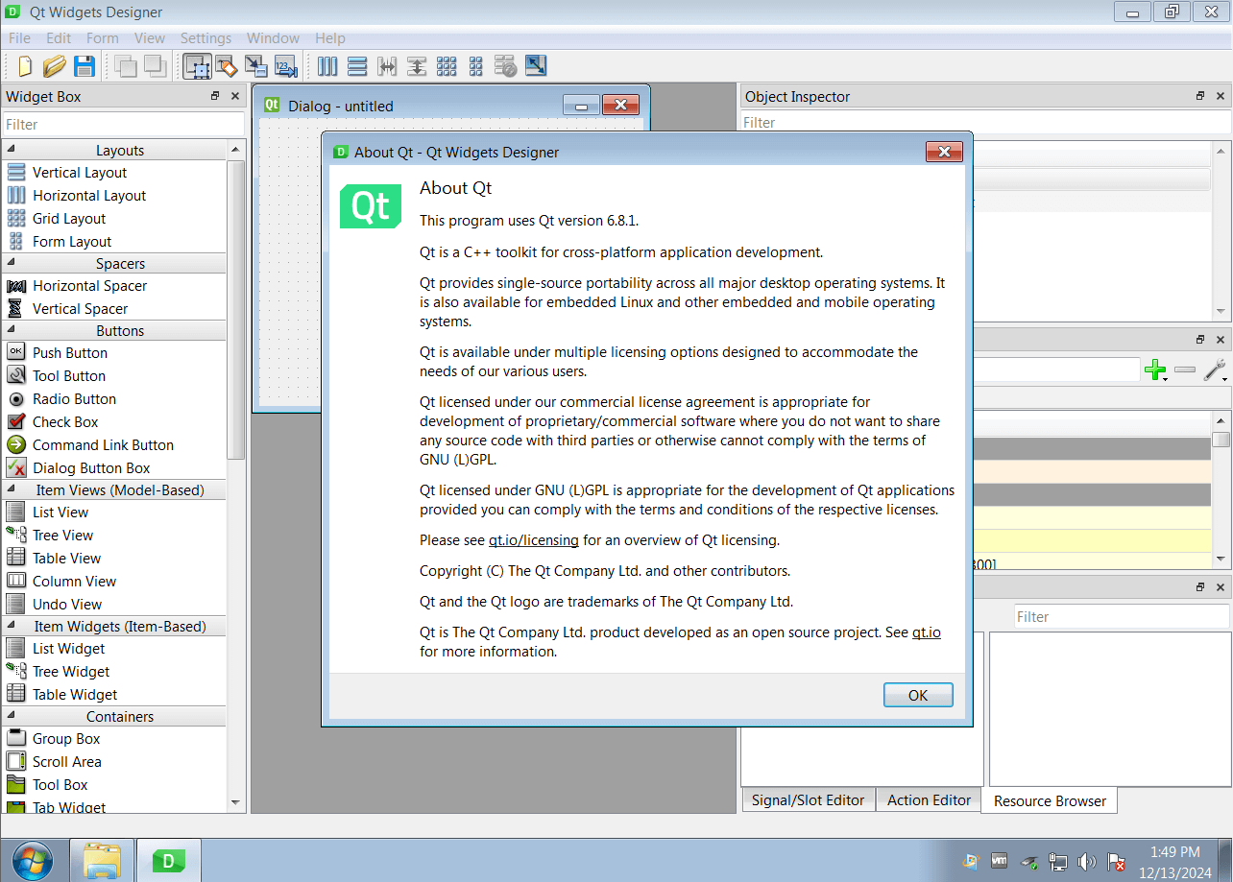Click the Property Editor scrollbar down arrow

(x=1221, y=559)
